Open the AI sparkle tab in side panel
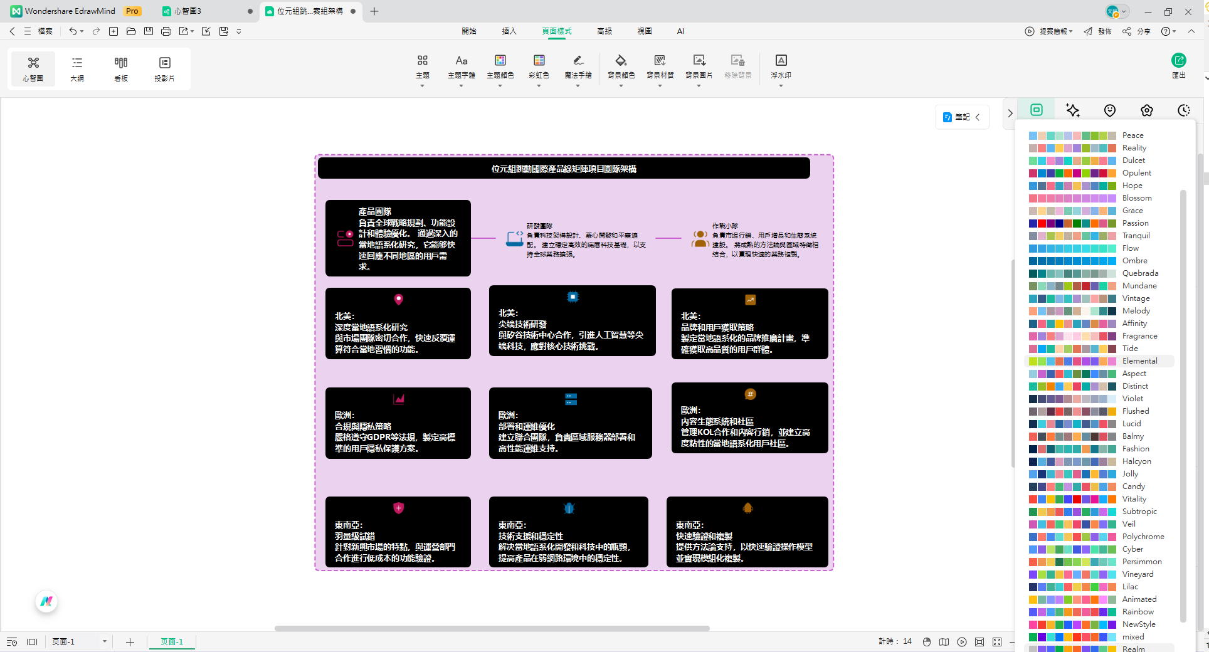Viewport: 1209px width, 652px height. click(1073, 110)
